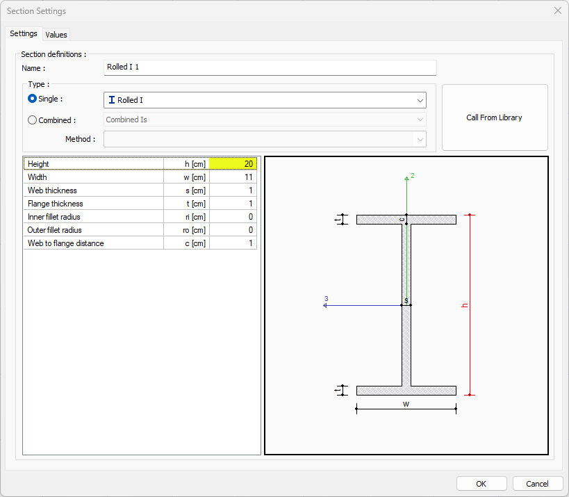Select the Settings tab
Viewport: 569px width, 497px height.
[x=24, y=34]
